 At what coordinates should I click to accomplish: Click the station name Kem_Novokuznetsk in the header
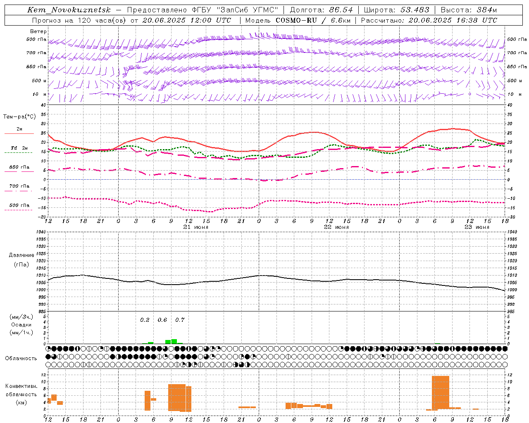coord(69,10)
